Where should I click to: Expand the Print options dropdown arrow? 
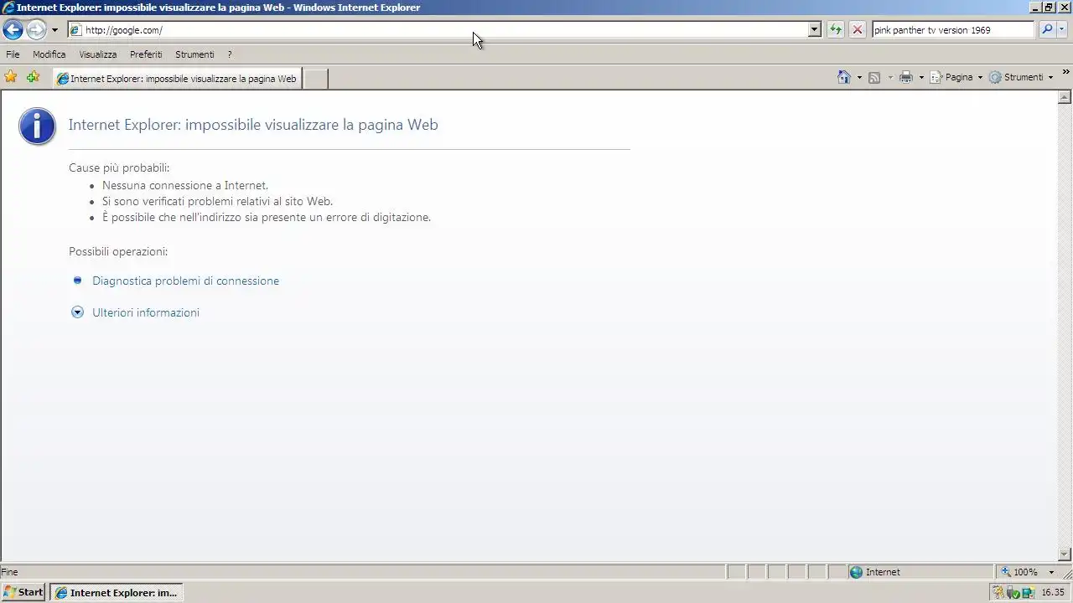click(921, 78)
